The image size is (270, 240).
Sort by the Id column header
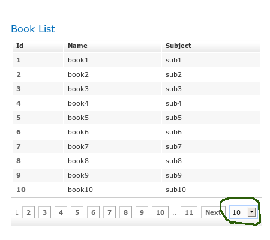pyautogui.click(x=38, y=46)
